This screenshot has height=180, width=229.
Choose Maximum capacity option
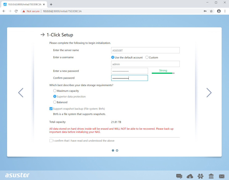point(55,91)
